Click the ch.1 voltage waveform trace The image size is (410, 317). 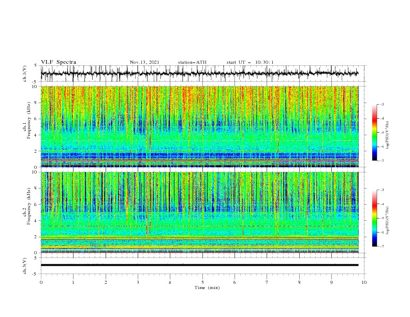pos(199,74)
